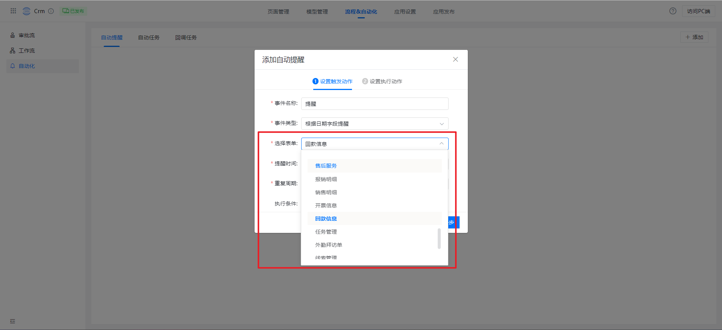Open 应用设置 top menu
The width and height of the screenshot is (722, 330).
pyautogui.click(x=405, y=12)
